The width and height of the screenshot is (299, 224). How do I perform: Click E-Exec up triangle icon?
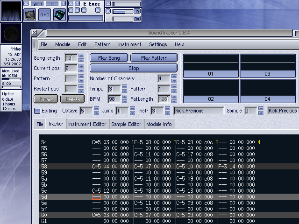pyautogui.click(x=84, y=10)
